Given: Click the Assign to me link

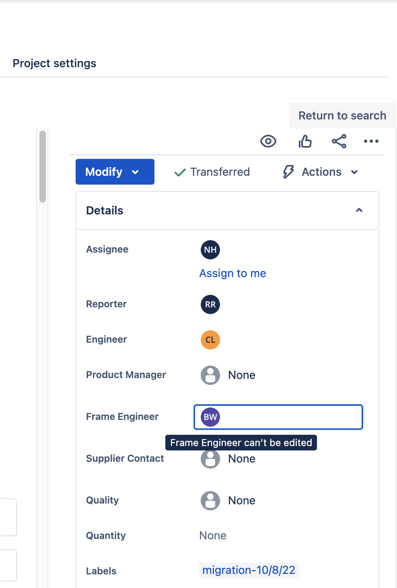Looking at the screenshot, I should tap(232, 273).
